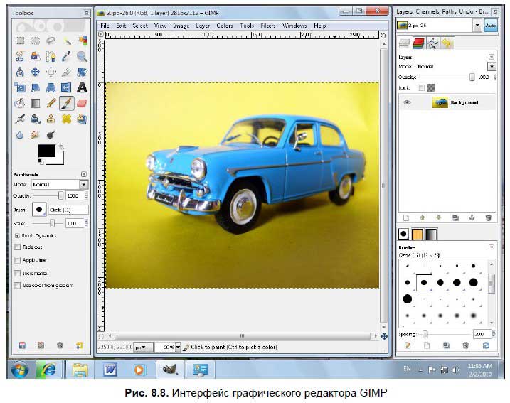Hide the Background layer via eye icon
The image size is (510, 403).
point(408,102)
